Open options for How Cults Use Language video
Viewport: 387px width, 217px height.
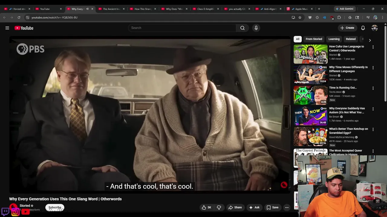(x=373, y=47)
